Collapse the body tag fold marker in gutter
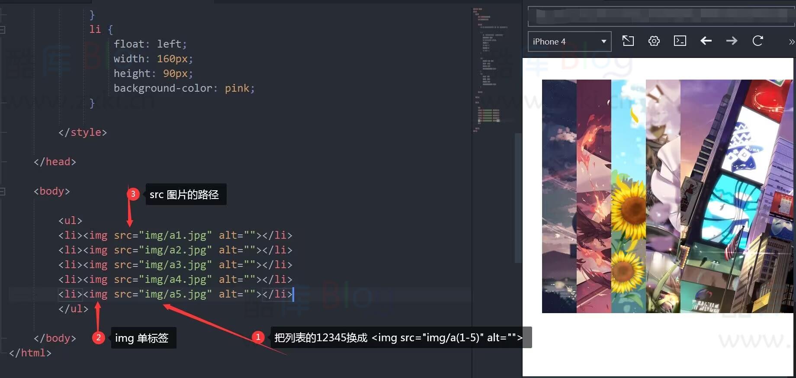The width and height of the screenshot is (796, 378). pos(3,191)
